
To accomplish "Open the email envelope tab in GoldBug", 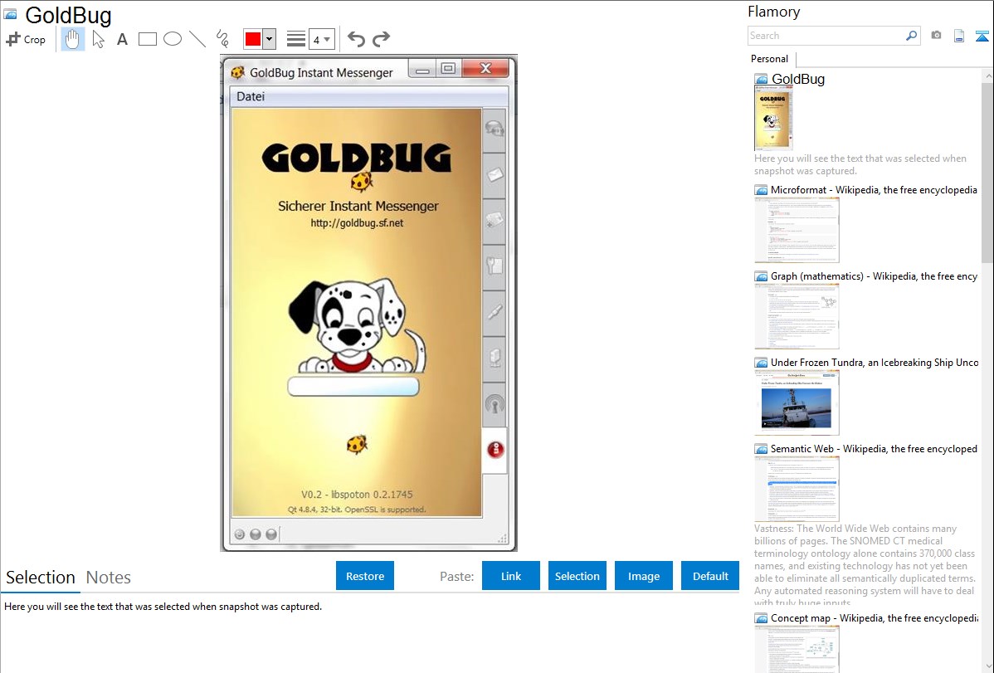I will click(x=495, y=174).
